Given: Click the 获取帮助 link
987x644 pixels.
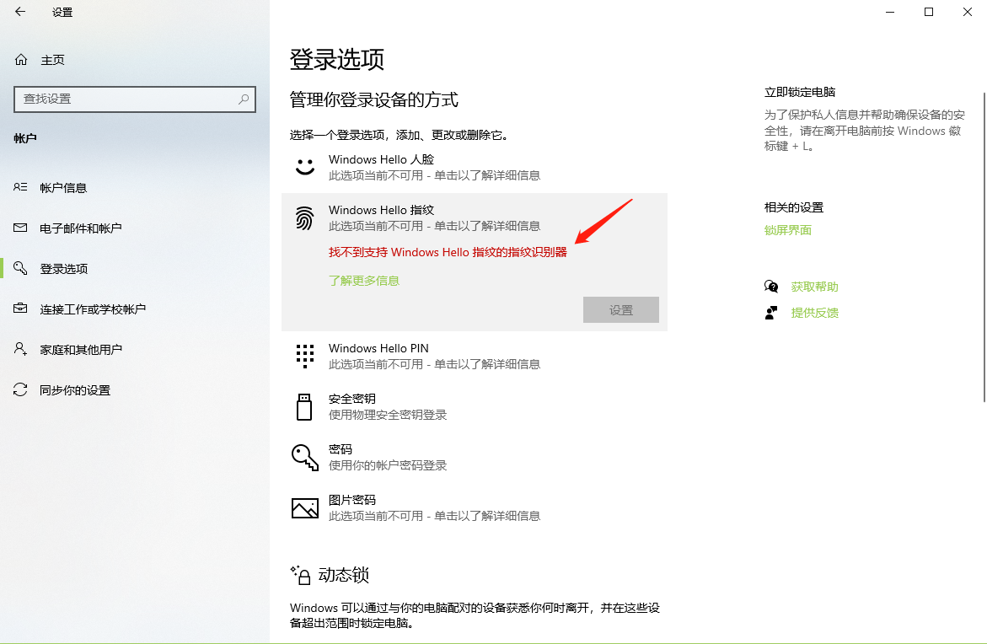Looking at the screenshot, I should [814, 287].
